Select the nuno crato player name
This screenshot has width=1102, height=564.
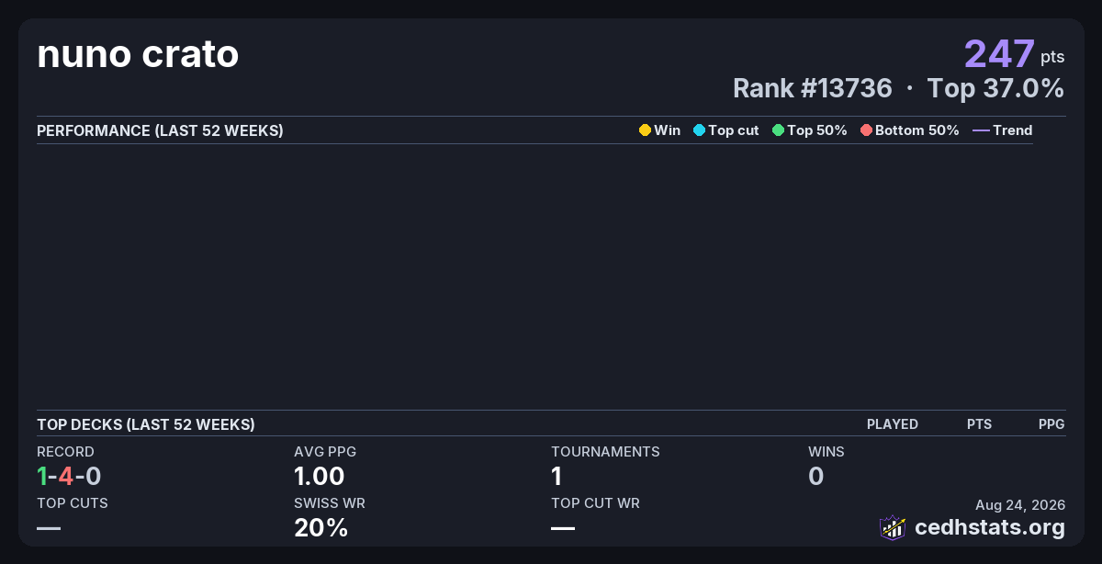[x=138, y=55]
